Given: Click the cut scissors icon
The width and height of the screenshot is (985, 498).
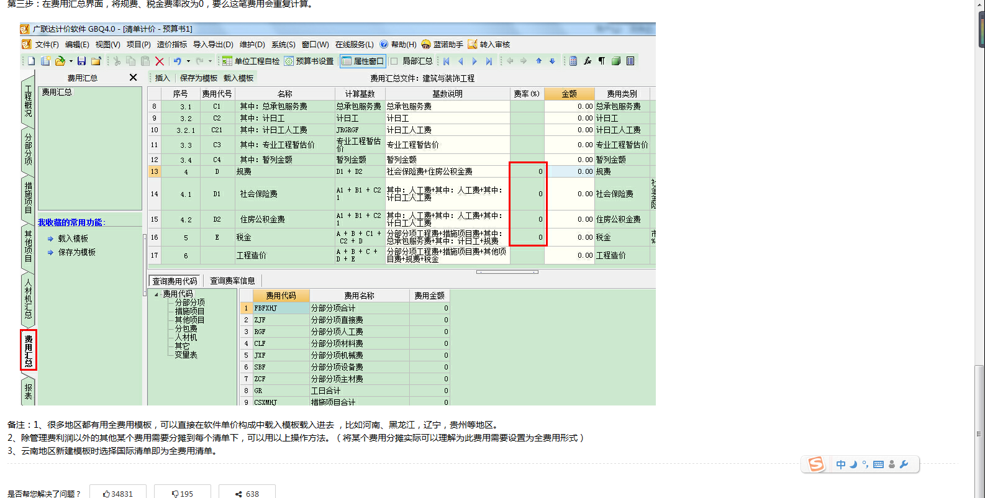Looking at the screenshot, I should coord(117,61).
